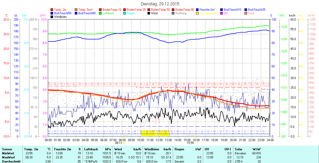Select the Bod.Feucht50 legend color box
This screenshot has height=163, width=319.
tap(52, 13)
